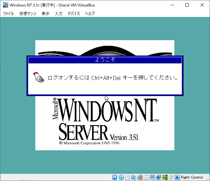Viewport: 210px width, 181px height.
Task: Click the shared folders status icon
Action: tap(146, 177)
